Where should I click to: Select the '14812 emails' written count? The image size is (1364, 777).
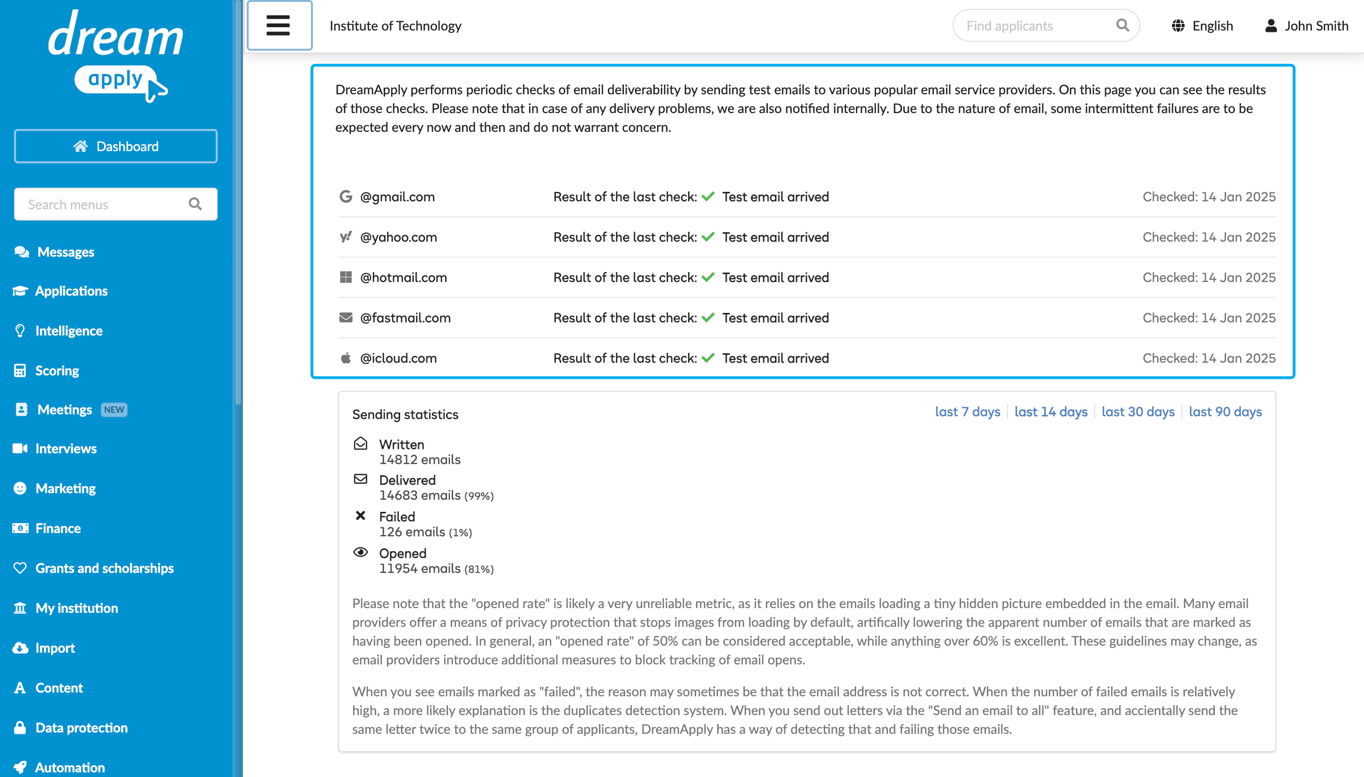tap(419, 459)
